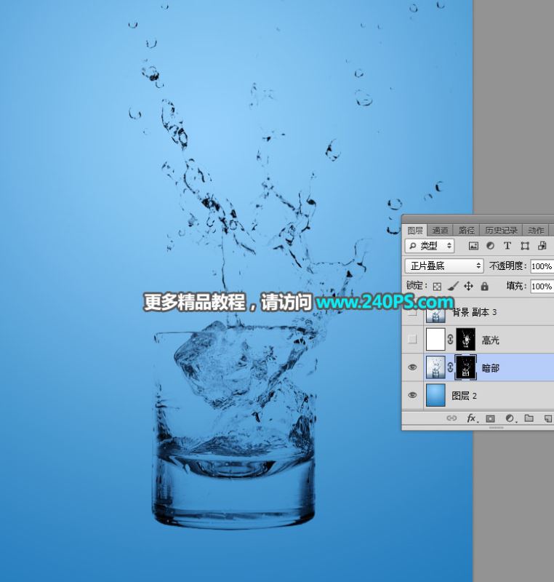Screen dimensions: 554x582
Task: Hide the 暗部 layer eye icon
Action: pos(412,367)
